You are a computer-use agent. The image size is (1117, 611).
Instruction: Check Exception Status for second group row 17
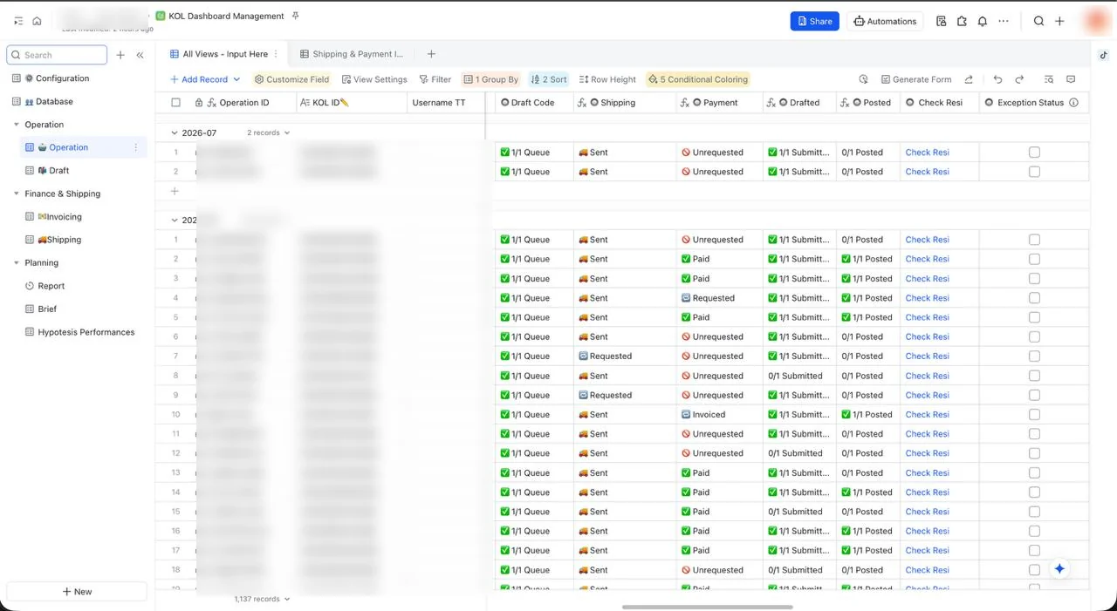coord(1034,551)
